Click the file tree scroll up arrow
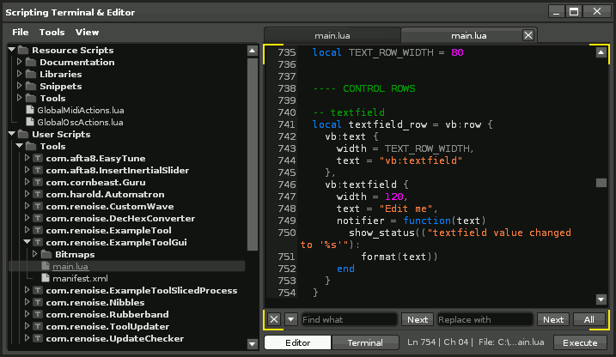616x357 pixels. click(x=253, y=51)
